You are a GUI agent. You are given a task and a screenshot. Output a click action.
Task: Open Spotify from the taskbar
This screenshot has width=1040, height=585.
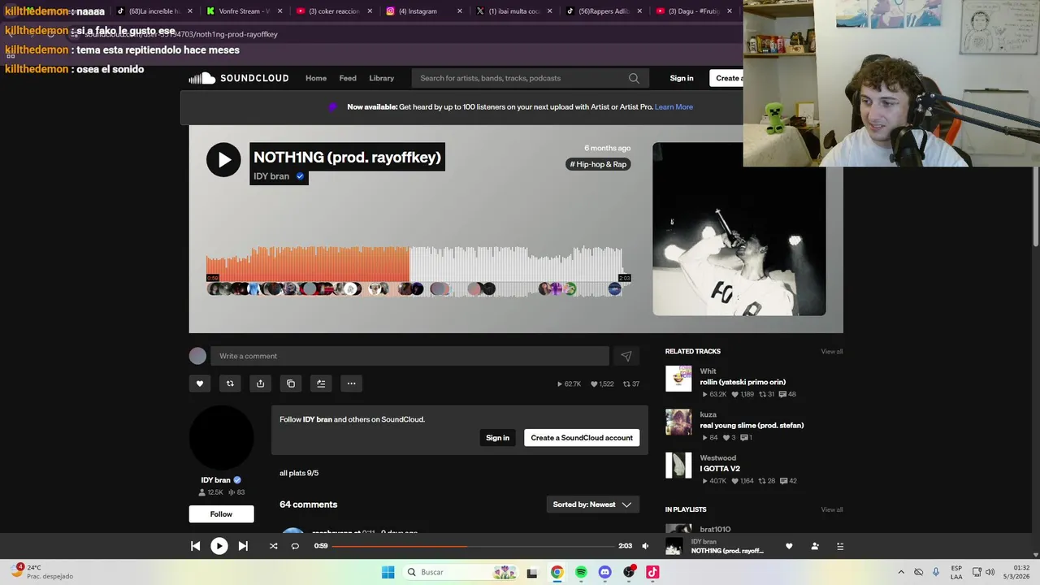[x=581, y=572]
